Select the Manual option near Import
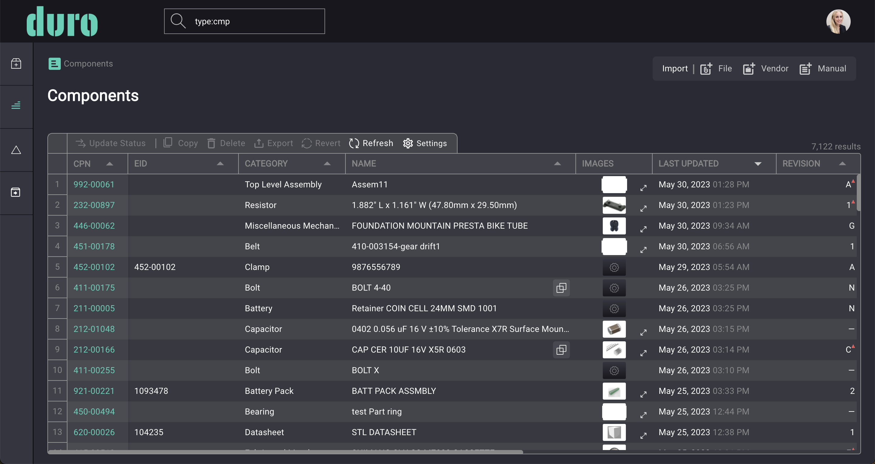Viewport: 875px width, 464px height. pos(832,68)
